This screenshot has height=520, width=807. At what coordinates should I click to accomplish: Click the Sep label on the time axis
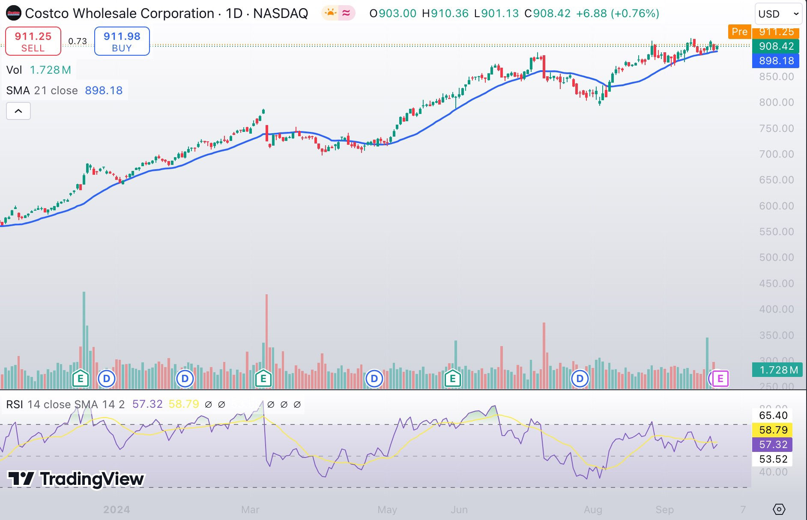point(664,510)
